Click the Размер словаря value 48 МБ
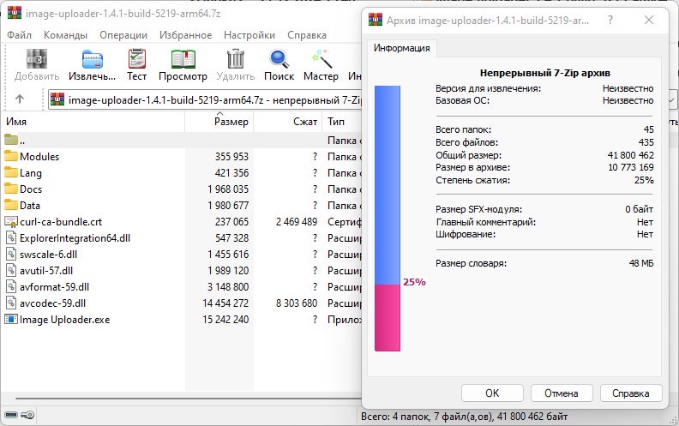Screen dimensions: 679x426 point(641,263)
